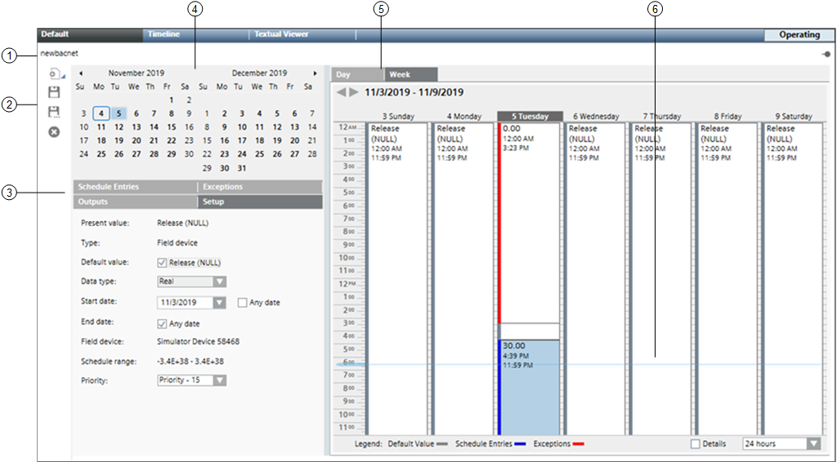
Task: Go to previous month in calendar
Action: (x=80, y=73)
